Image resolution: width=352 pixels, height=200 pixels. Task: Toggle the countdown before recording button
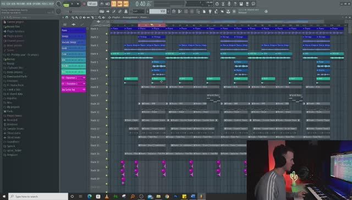114,4
